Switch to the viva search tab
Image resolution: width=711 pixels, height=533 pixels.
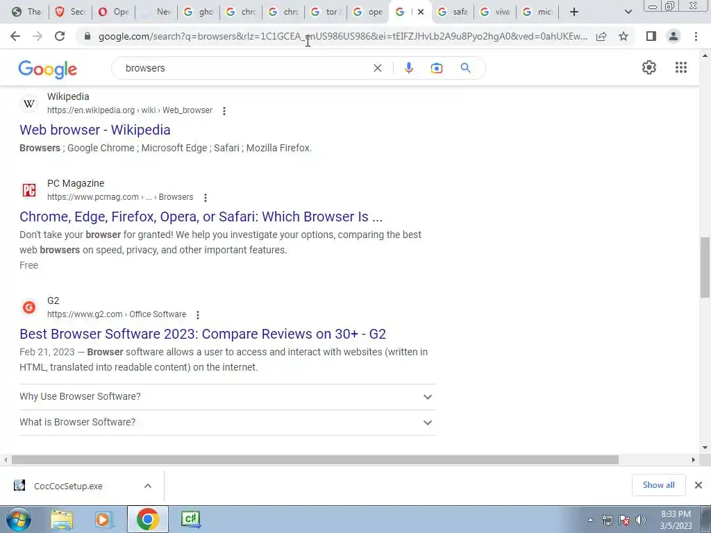495,12
